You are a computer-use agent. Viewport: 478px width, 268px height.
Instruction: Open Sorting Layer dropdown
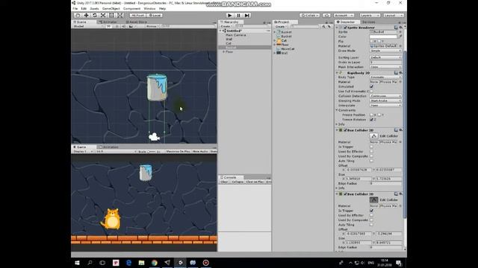tap(385, 57)
